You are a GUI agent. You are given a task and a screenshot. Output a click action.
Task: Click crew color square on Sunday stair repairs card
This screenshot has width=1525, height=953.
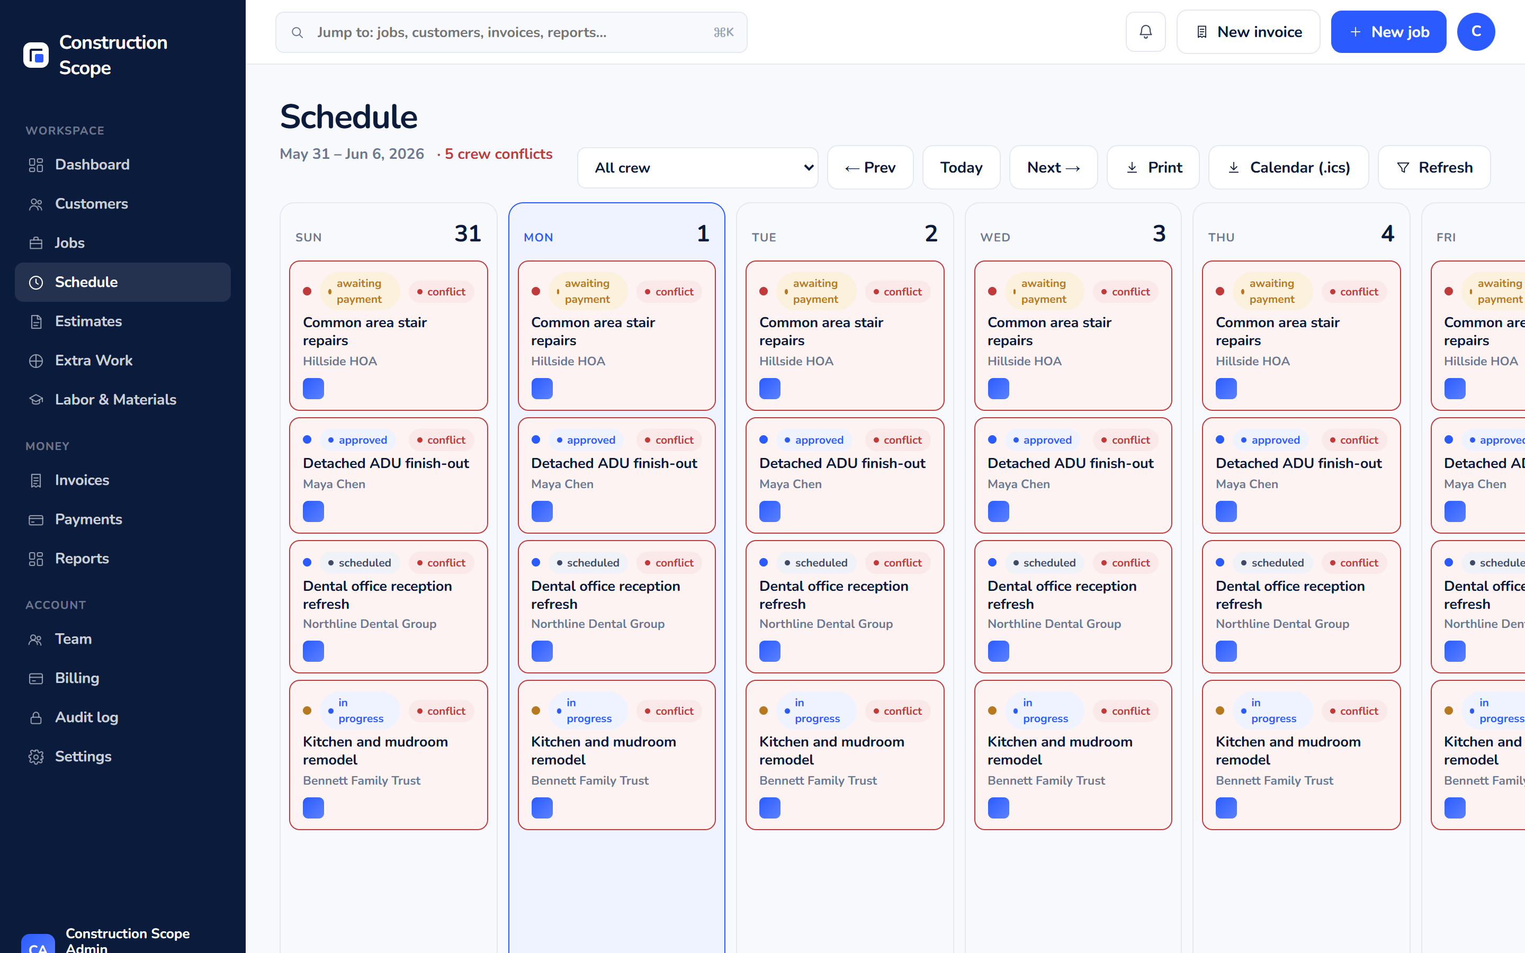point(313,388)
